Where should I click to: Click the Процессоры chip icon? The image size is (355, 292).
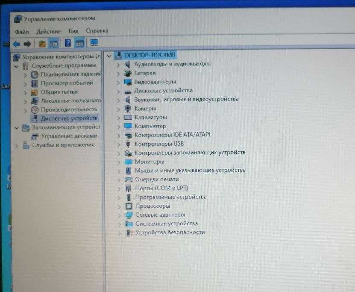click(129, 206)
